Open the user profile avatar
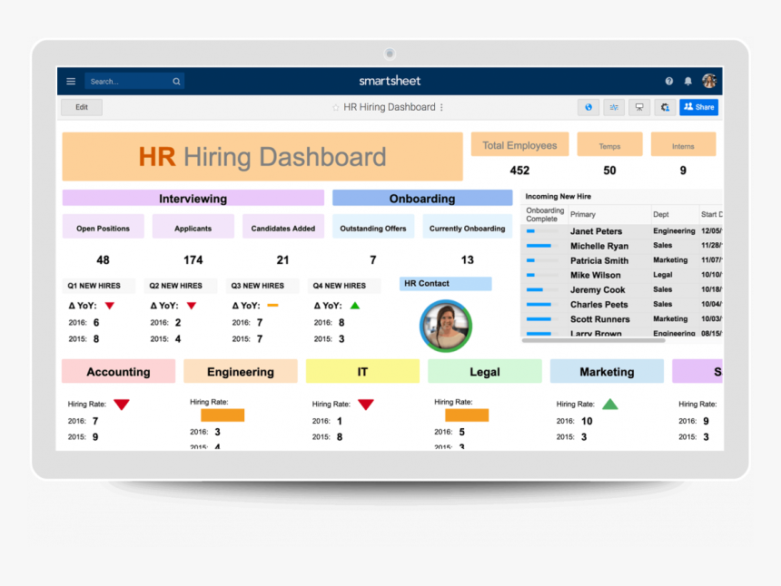 point(709,81)
